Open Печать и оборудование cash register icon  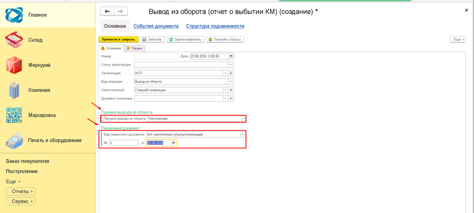coord(14,140)
